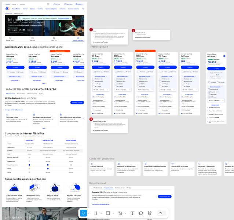Viewport: 234px width, 220px height.
Task: Open the Soluciones digitales menu item
Action: pyautogui.click(x=51, y=9)
